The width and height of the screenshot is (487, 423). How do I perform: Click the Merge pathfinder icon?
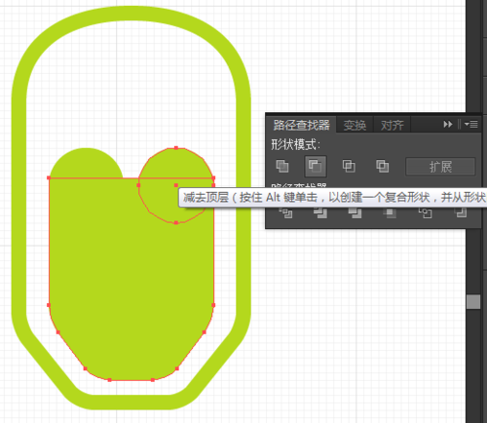tap(355, 213)
